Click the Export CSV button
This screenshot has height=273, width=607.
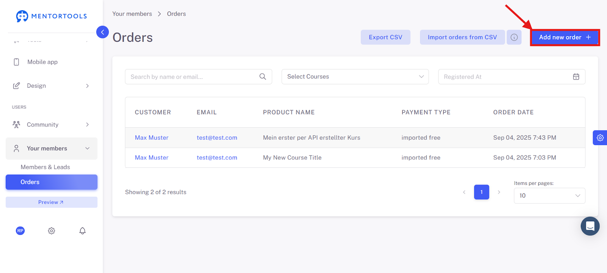[385, 37]
